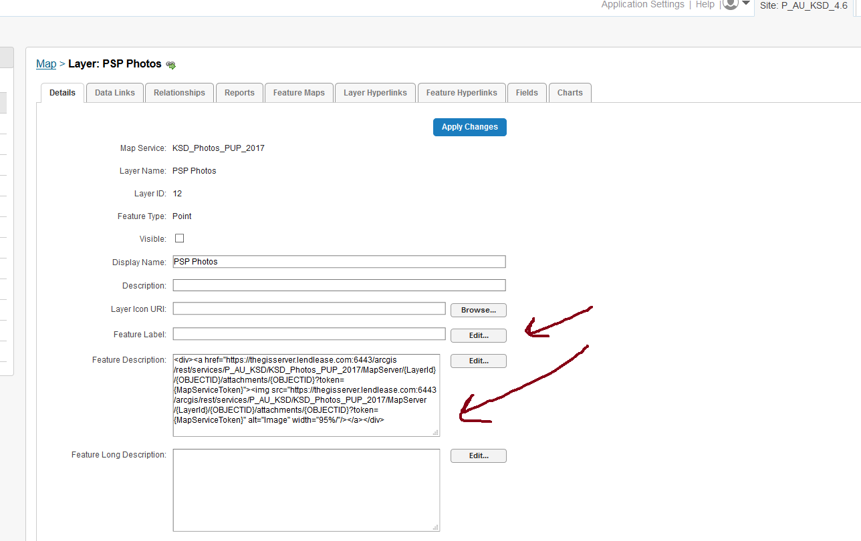Click the icon next to PSP Photos title

[170, 65]
